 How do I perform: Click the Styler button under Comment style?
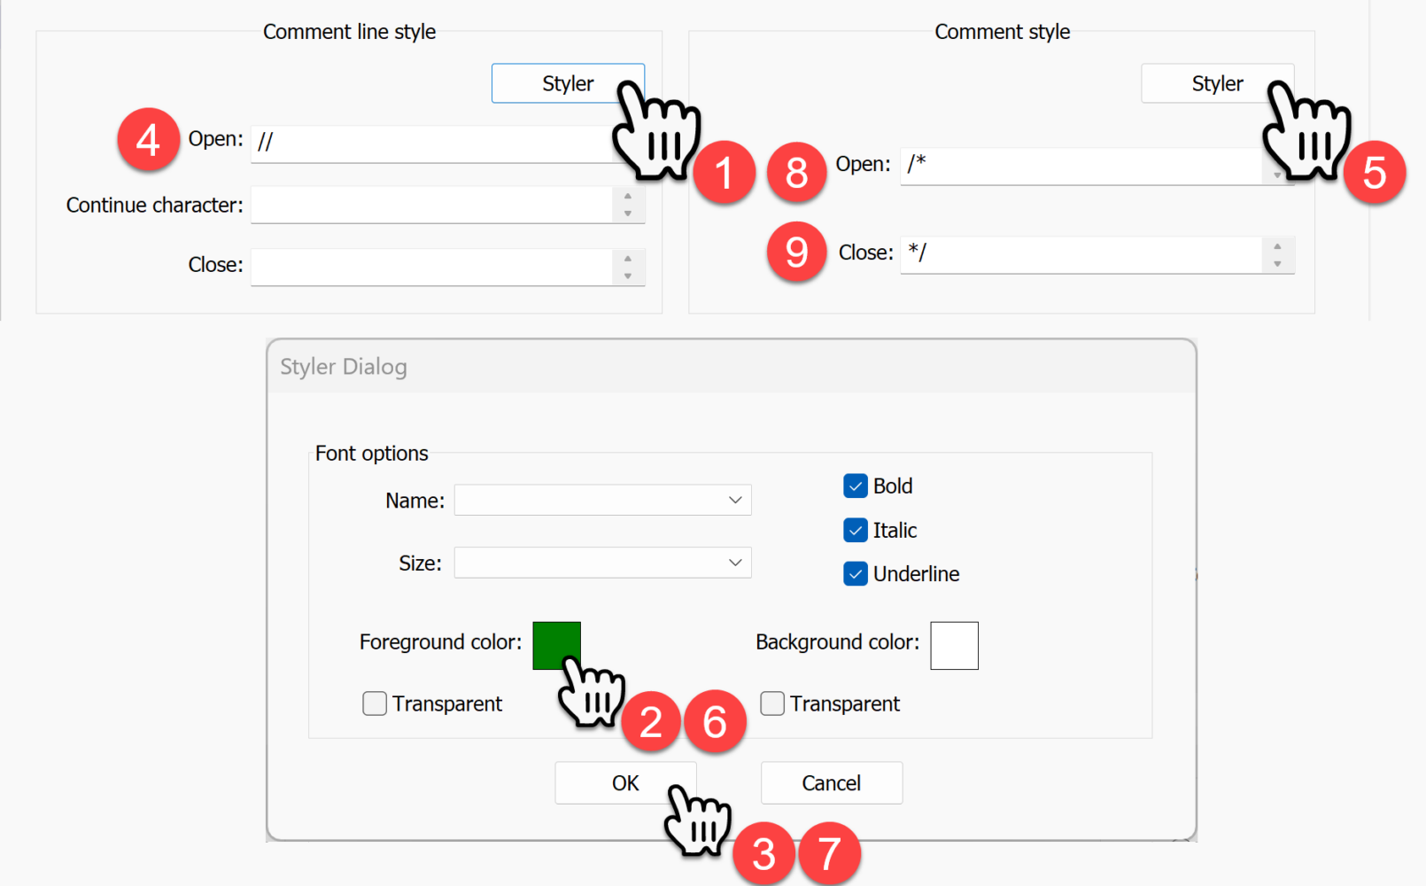tap(1216, 83)
